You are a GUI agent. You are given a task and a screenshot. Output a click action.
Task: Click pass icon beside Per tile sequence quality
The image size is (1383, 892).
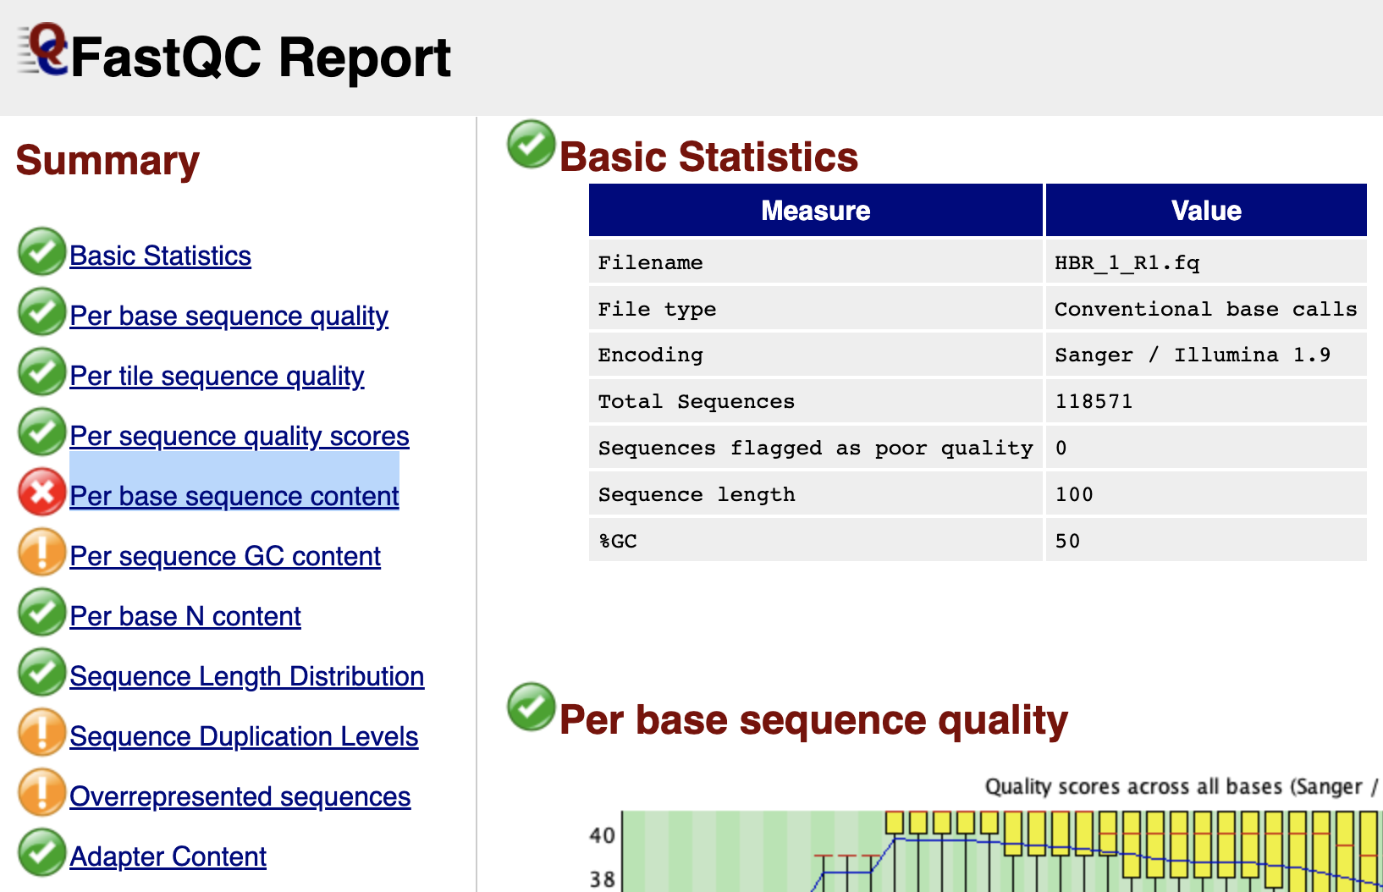tap(41, 372)
